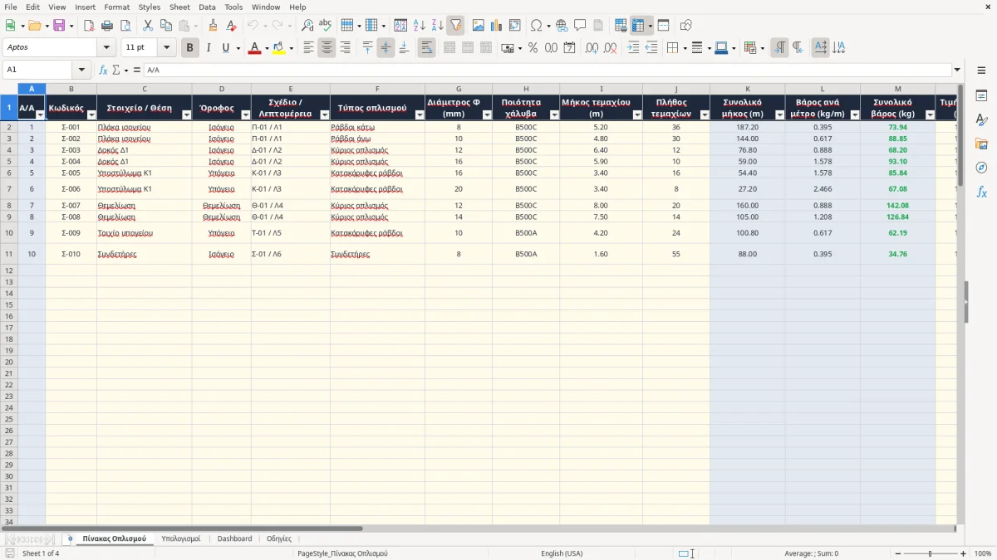The height and width of the screenshot is (560, 997).
Task: Click the Save document icon
Action: (59, 26)
